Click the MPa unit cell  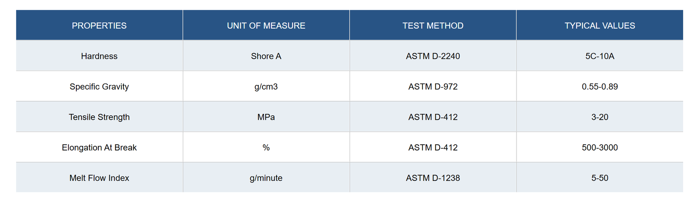pyautogui.click(x=266, y=117)
